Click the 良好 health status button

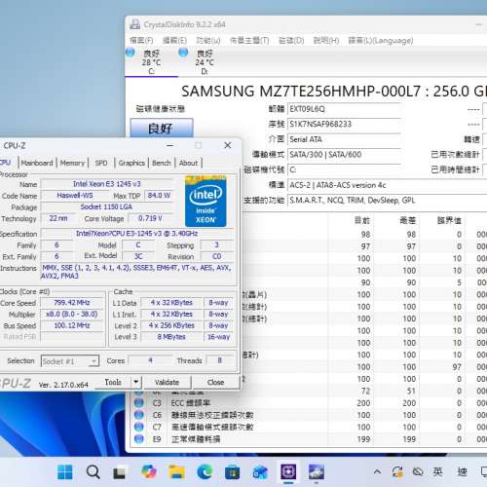(162, 129)
